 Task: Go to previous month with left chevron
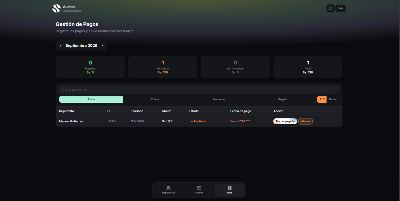pyautogui.click(x=60, y=46)
